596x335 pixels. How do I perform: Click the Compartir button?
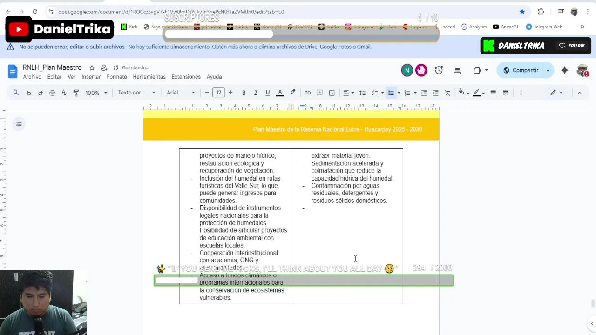[x=521, y=70]
